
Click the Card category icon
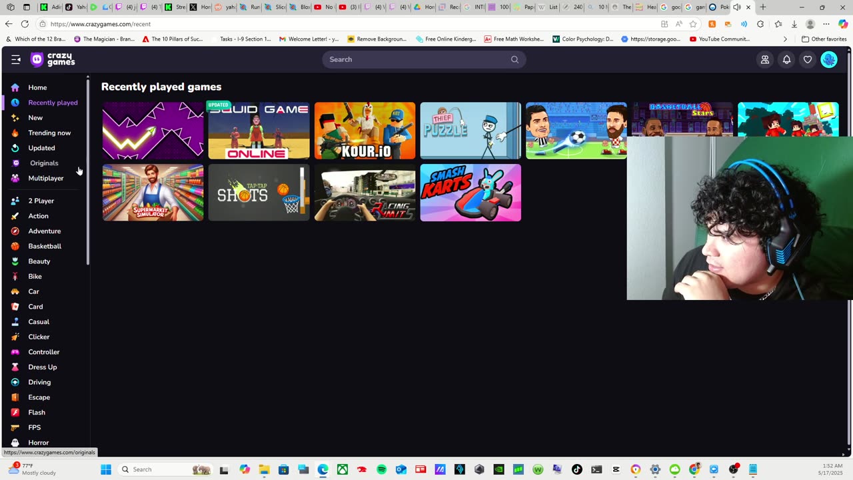[x=15, y=307]
